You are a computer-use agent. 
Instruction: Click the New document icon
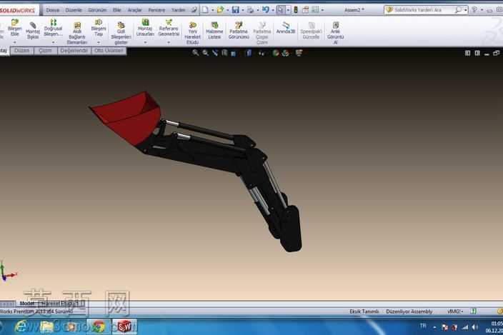(205, 10)
